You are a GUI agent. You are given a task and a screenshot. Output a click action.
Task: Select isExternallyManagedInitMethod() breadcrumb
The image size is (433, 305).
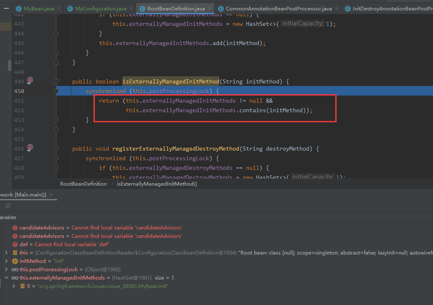[x=157, y=184]
